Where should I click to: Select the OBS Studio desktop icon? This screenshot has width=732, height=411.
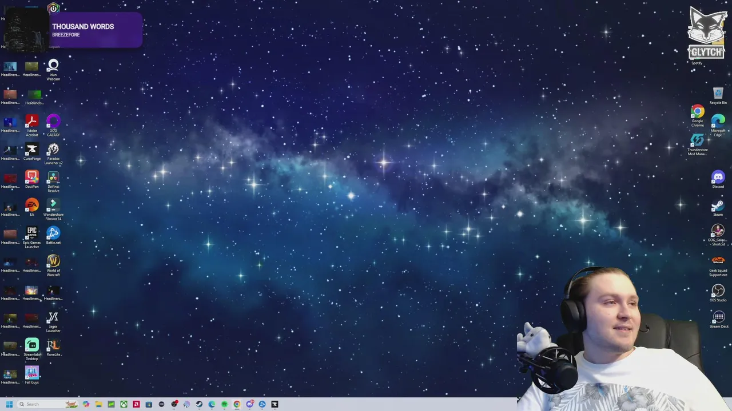click(x=718, y=293)
